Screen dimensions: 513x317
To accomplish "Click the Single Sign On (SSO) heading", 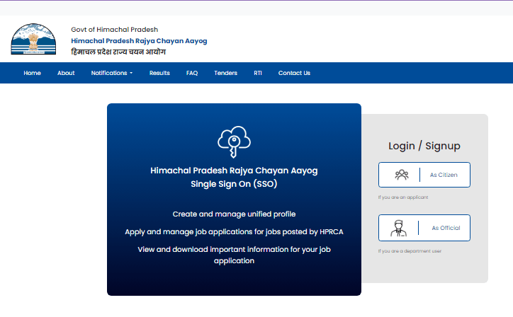I will click(x=233, y=183).
